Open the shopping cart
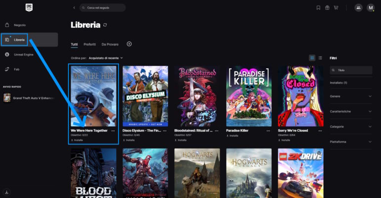The width and height of the screenshot is (381, 198). (336, 8)
